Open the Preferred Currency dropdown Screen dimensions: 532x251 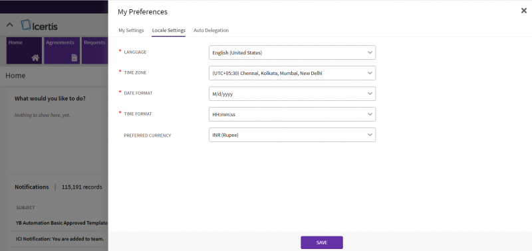point(292,135)
